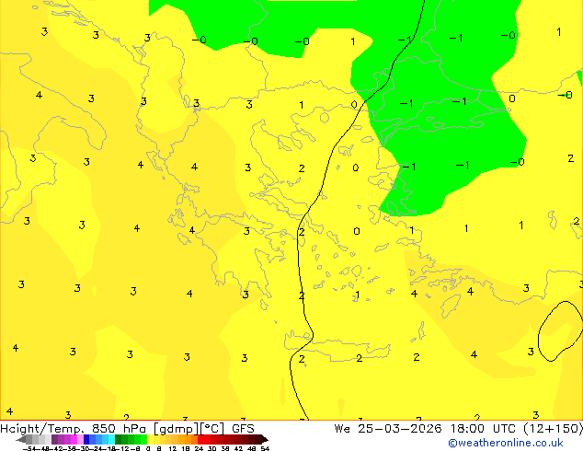583x451 pixels.
Task: Pick the bright green swatch beside yellow
Action: [x=143, y=439]
